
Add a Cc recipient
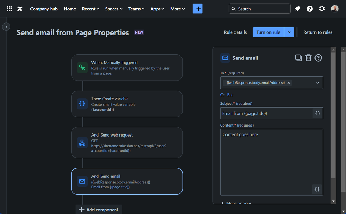coord(222,95)
